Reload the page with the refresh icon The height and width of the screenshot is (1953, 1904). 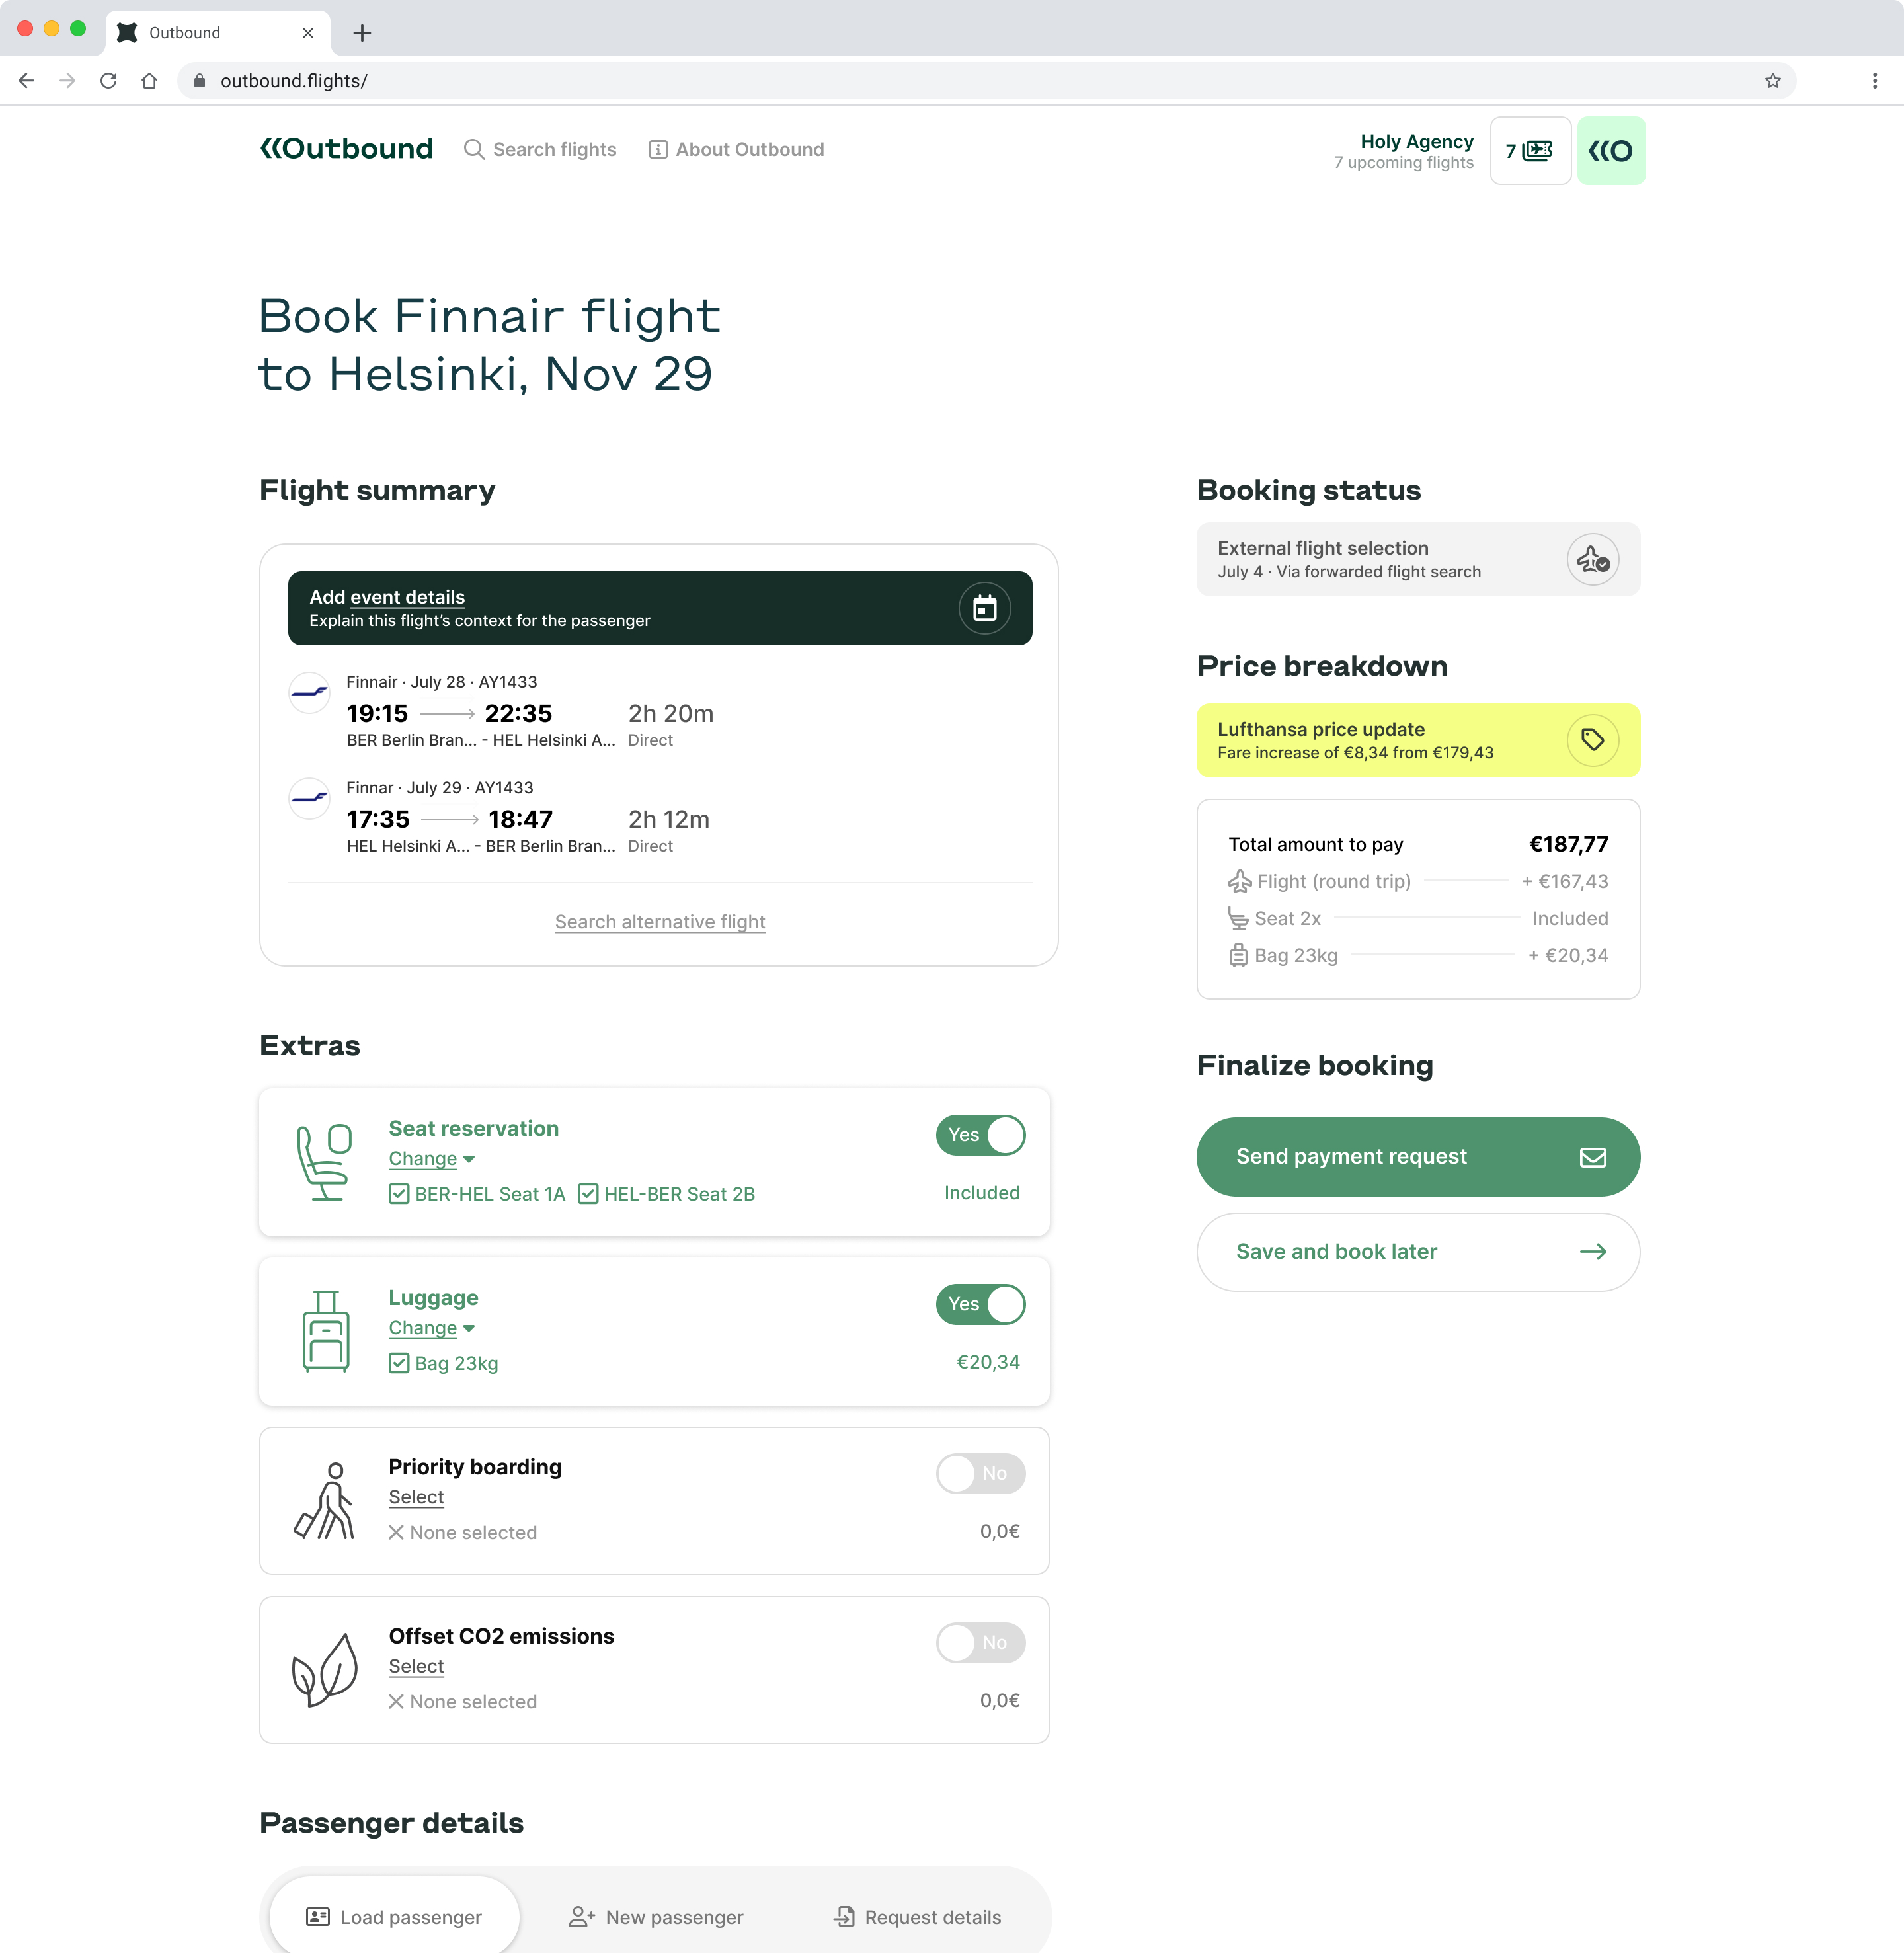[x=108, y=81]
